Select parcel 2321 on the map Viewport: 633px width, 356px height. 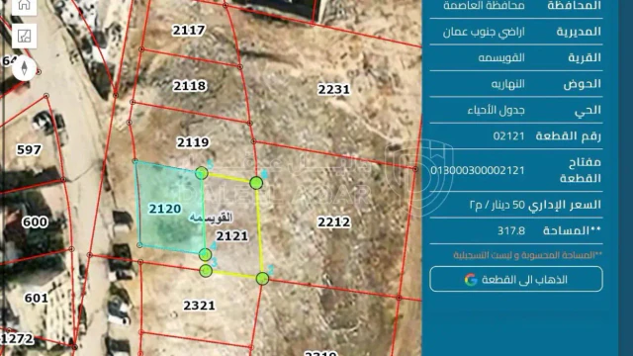tap(199, 306)
